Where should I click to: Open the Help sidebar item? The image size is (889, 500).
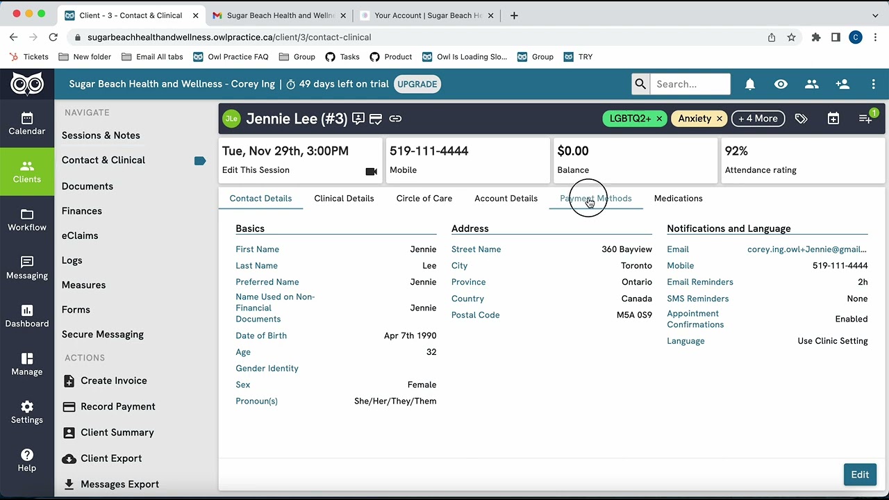click(27, 460)
